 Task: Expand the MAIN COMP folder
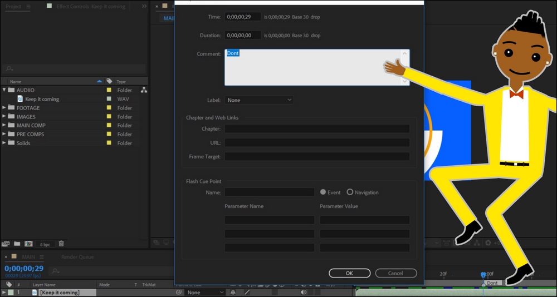click(4, 125)
